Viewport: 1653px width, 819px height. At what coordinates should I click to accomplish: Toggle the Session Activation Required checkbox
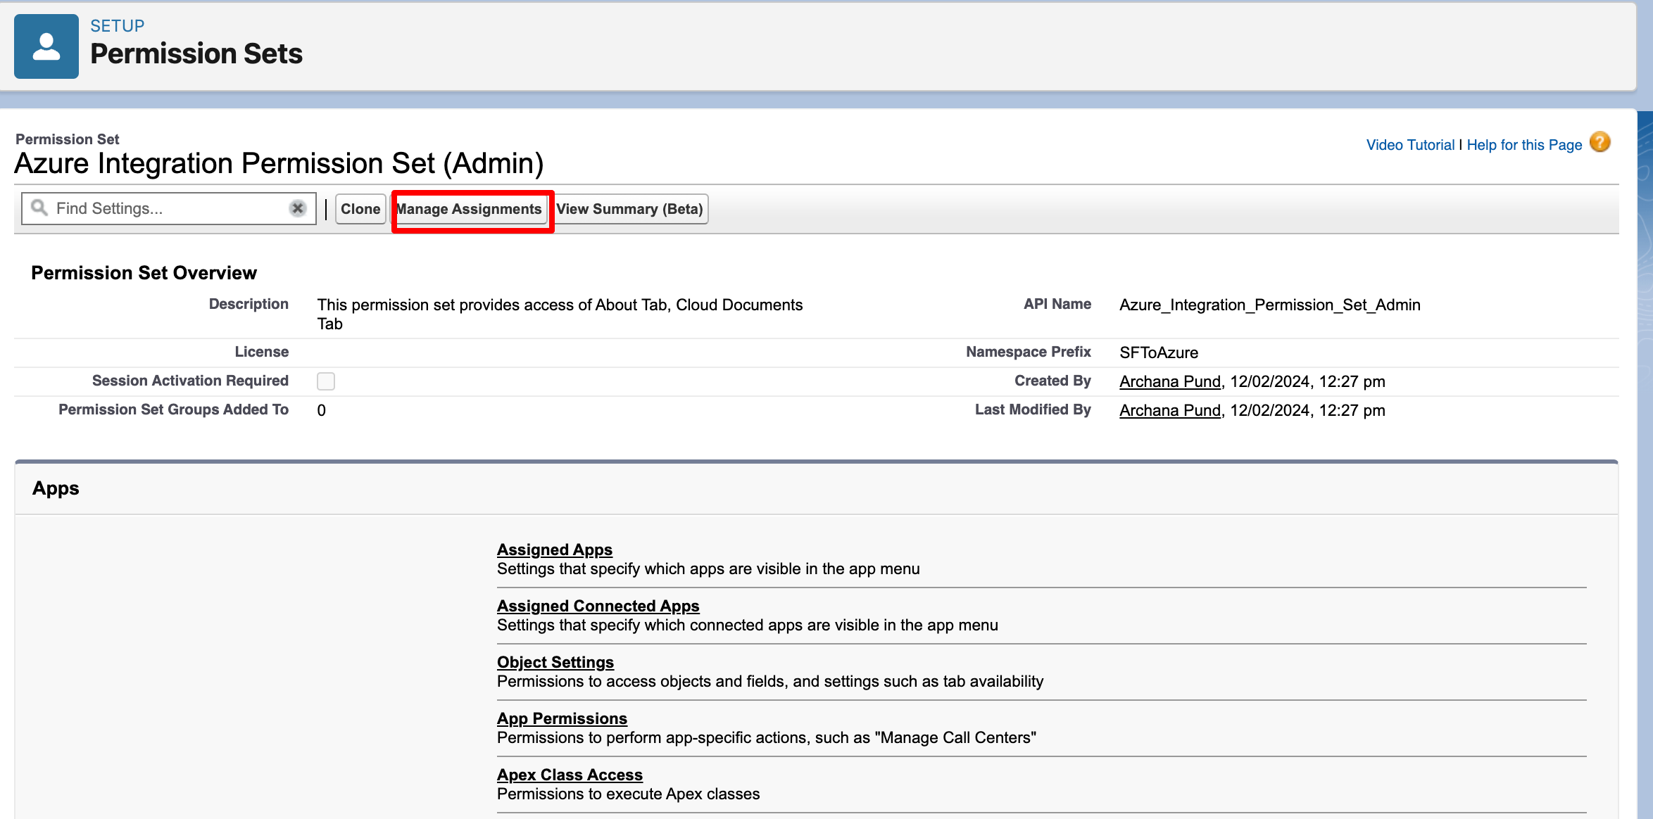(326, 381)
